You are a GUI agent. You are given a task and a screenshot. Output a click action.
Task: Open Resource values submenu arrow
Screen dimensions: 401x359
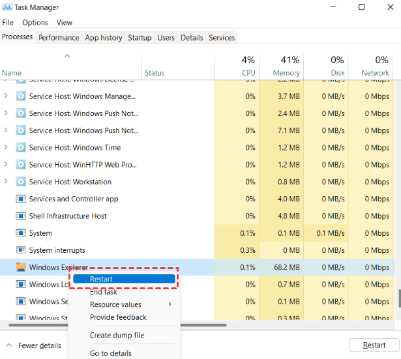[170, 304]
